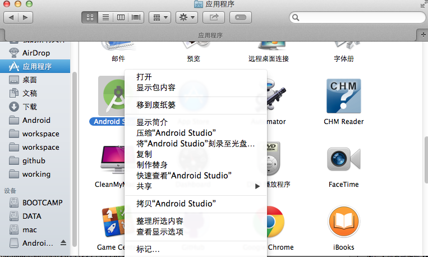Choose 复制 from context menu
Viewport: 428px width, 257px height.
click(x=195, y=154)
